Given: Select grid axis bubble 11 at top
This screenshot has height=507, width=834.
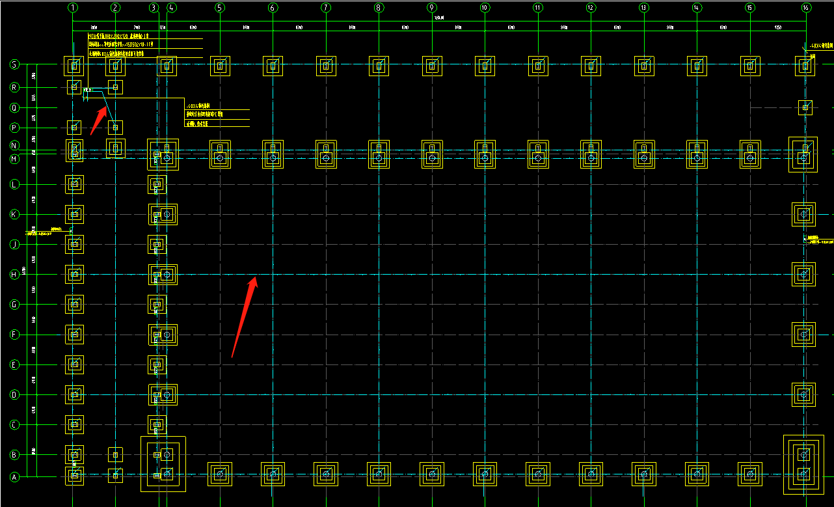Looking at the screenshot, I should (x=537, y=8).
